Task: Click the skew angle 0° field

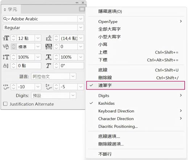Action: point(71,66)
